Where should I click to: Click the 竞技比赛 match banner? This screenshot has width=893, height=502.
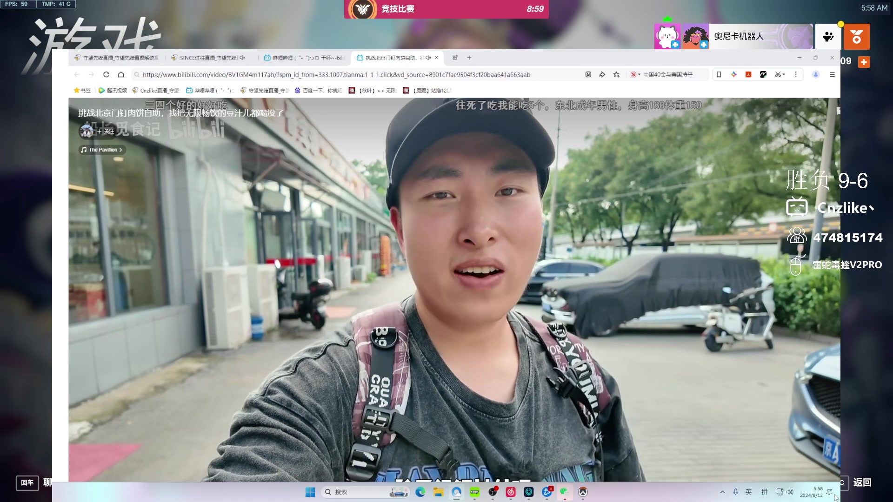[x=446, y=9]
